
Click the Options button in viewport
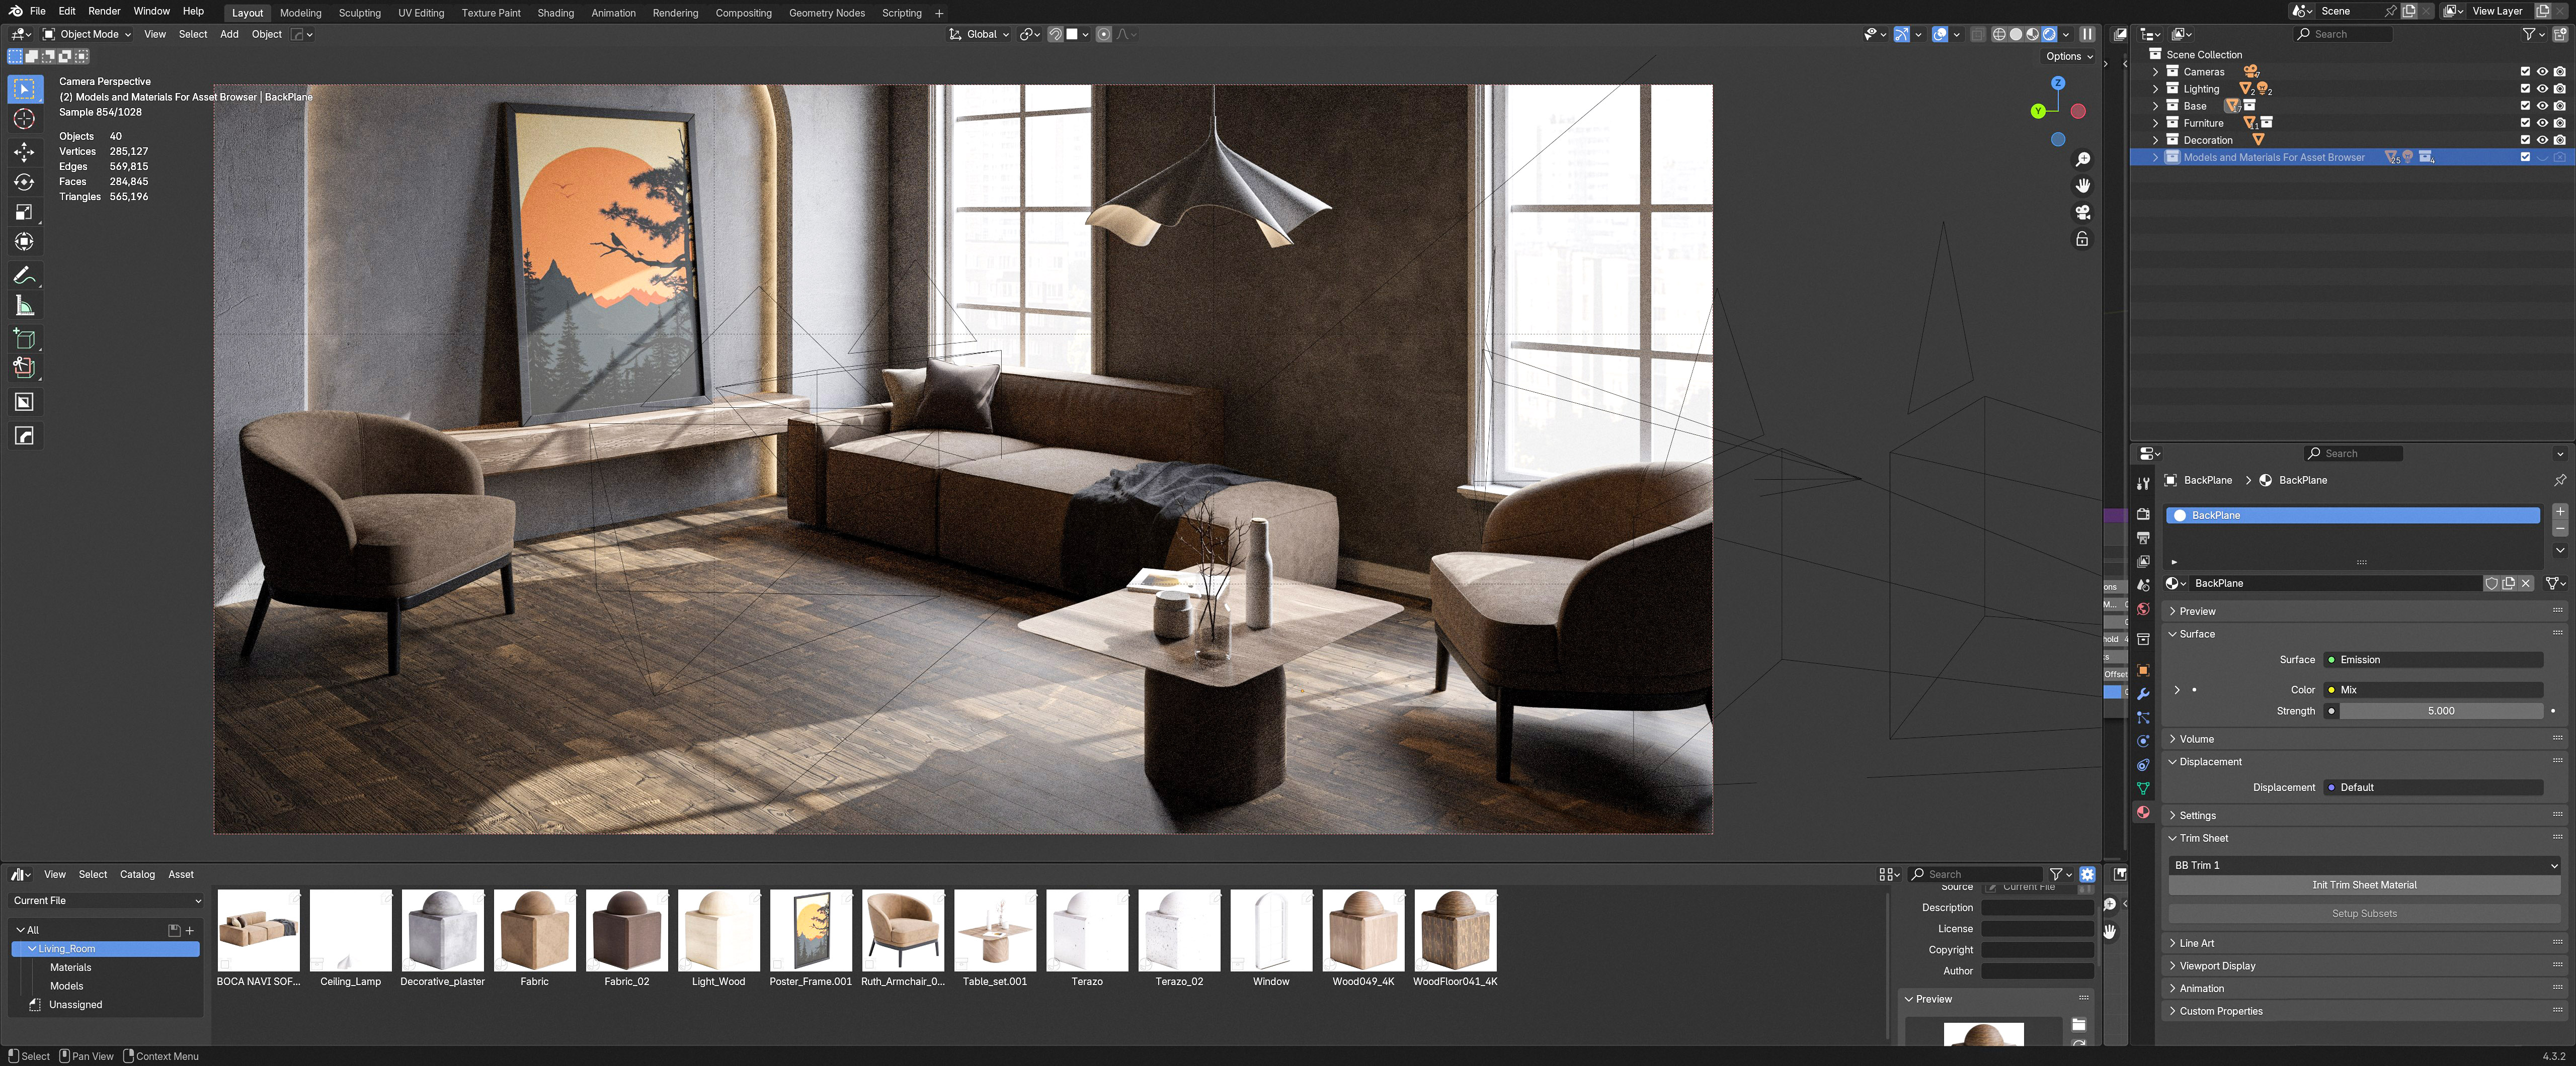pos(2069,57)
